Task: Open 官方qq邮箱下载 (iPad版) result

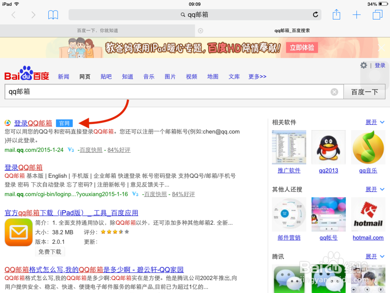Action: click(x=71, y=213)
